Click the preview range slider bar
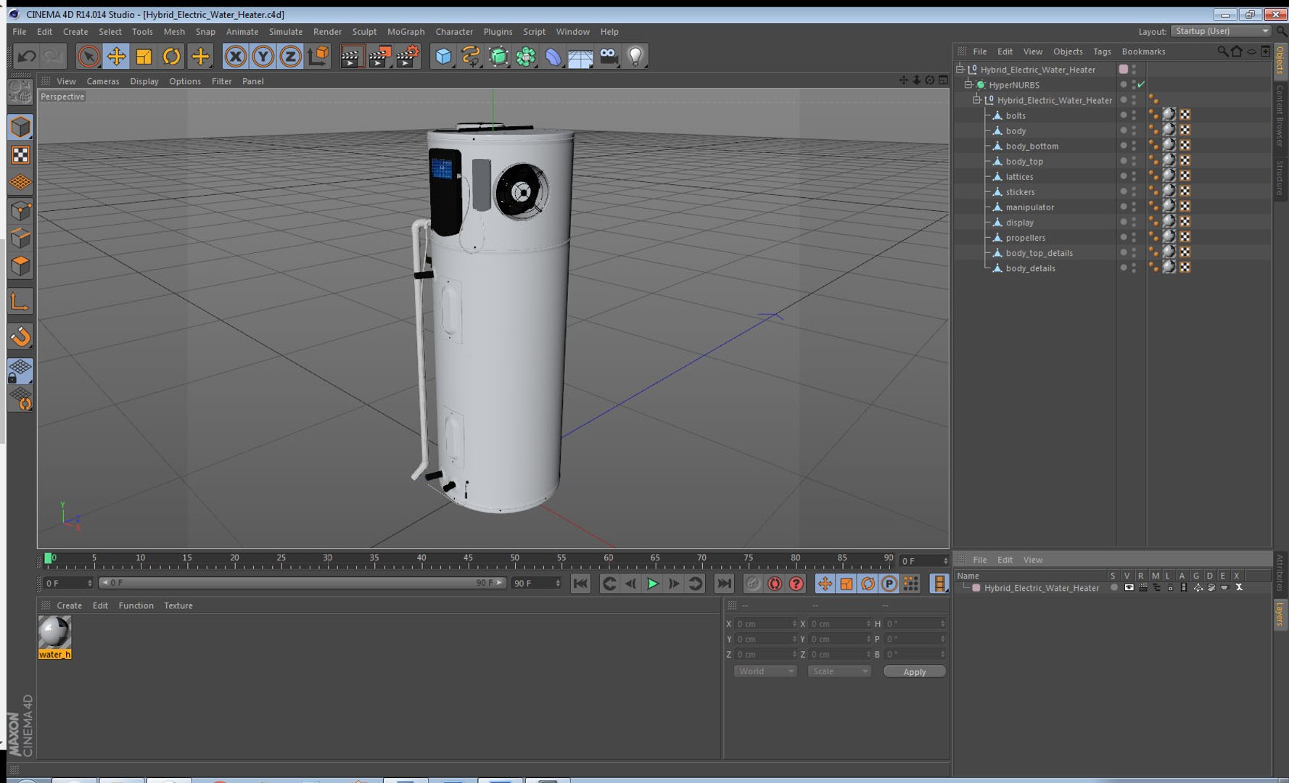 301,583
